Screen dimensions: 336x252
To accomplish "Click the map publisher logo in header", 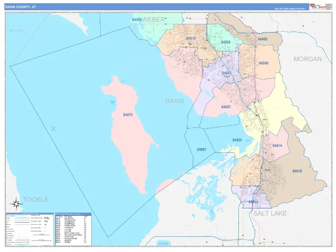I will point(317,7).
